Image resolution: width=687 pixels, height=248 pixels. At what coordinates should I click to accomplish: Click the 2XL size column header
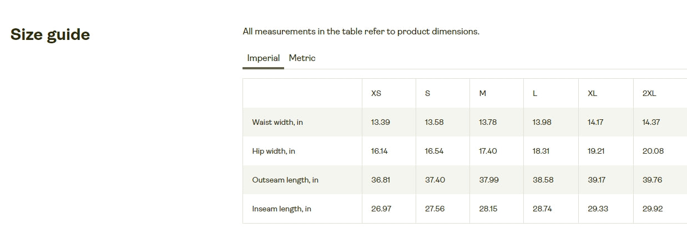click(649, 93)
